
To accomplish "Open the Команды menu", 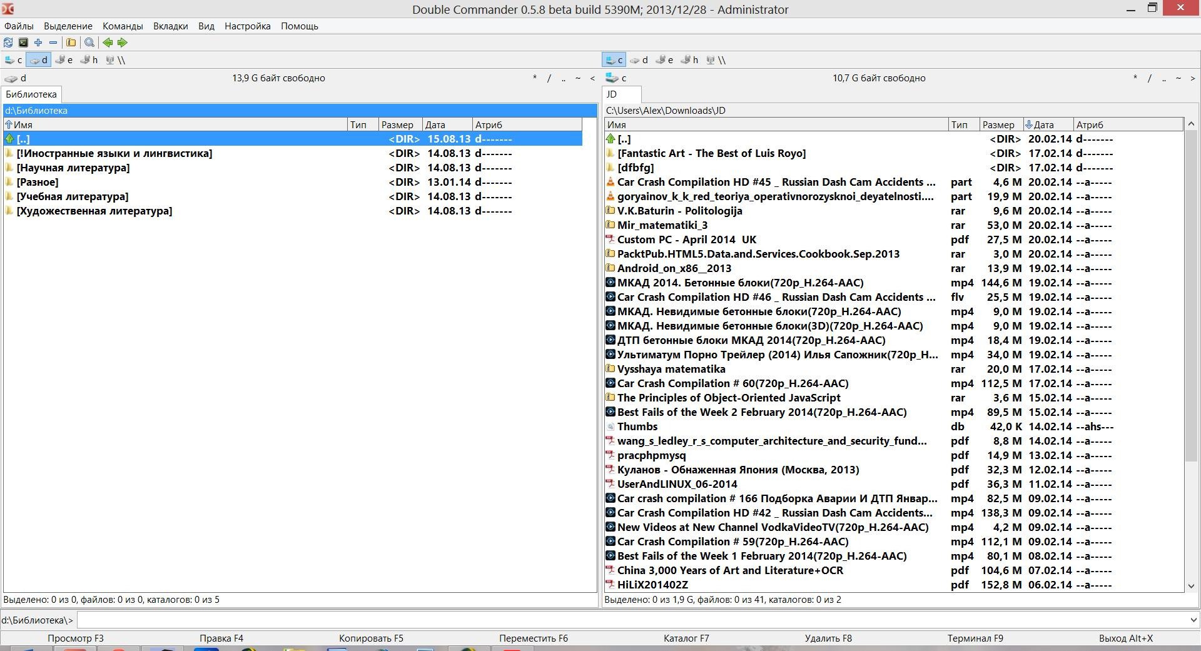I will click(123, 26).
